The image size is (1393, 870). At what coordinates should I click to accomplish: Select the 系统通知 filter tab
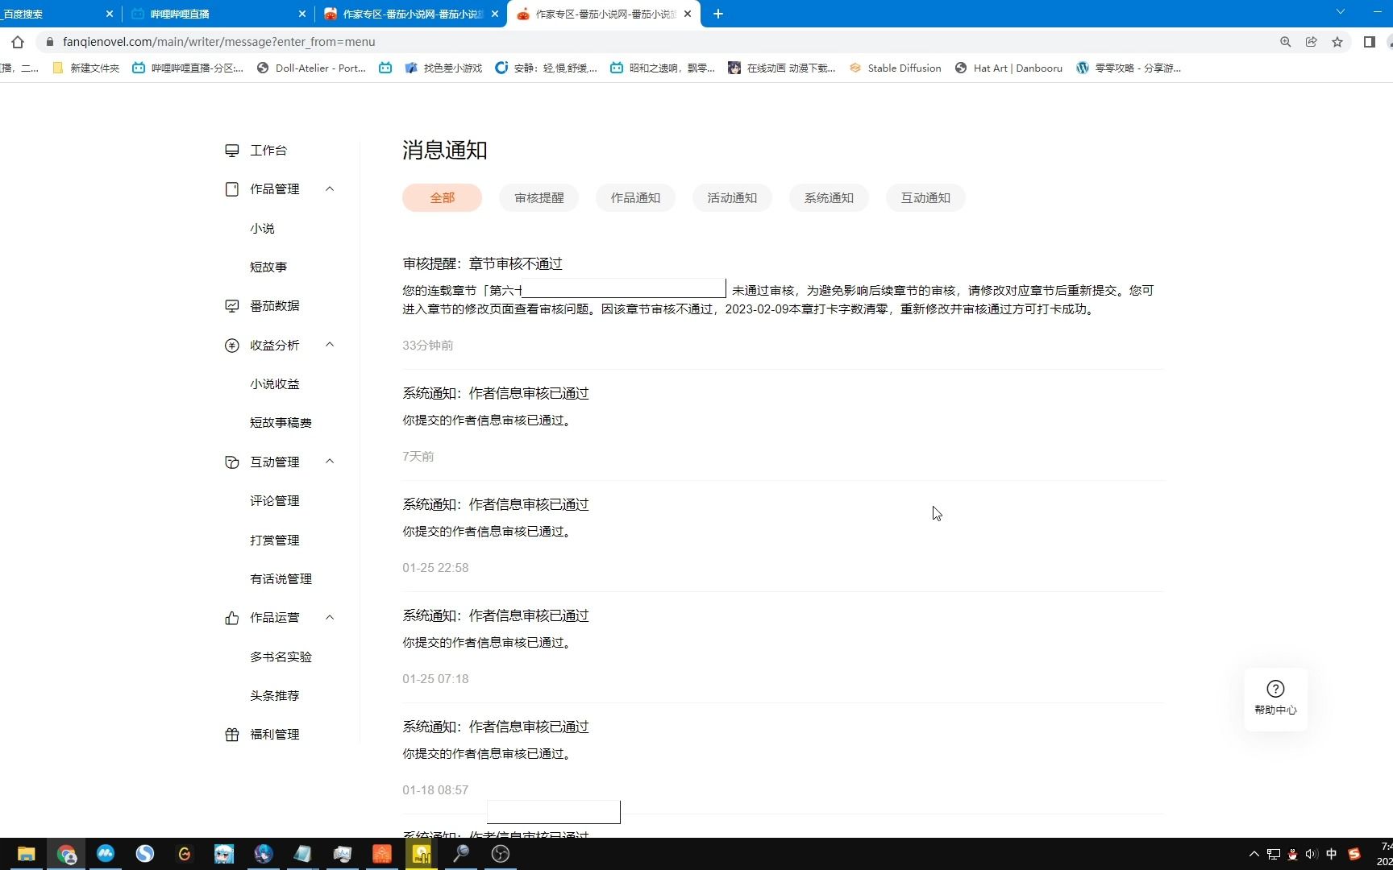tap(829, 198)
